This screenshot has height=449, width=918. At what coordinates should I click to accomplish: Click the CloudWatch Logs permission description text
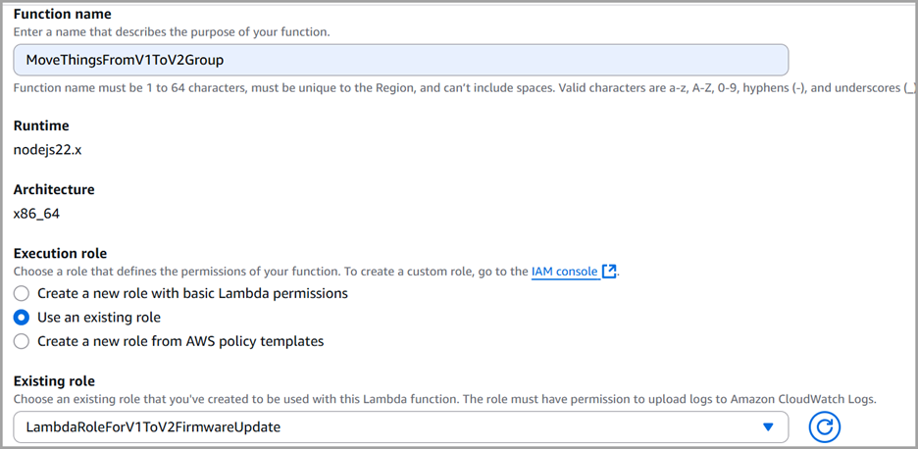(441, 399)
